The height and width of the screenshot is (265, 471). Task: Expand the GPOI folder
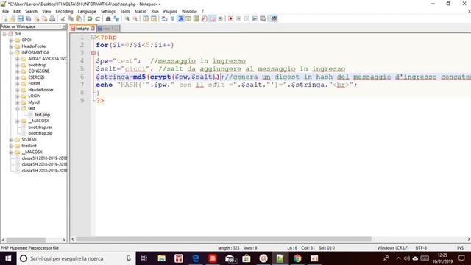(11, 40)
